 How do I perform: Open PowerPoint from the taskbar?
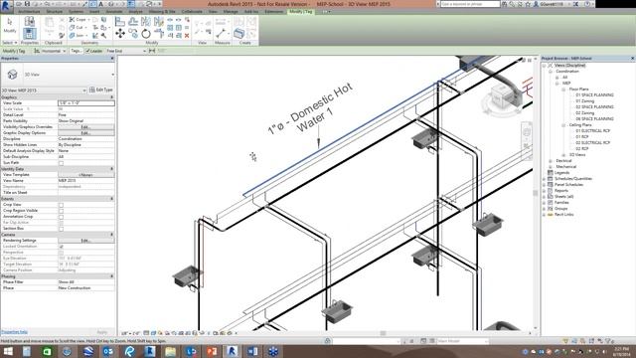212,351
